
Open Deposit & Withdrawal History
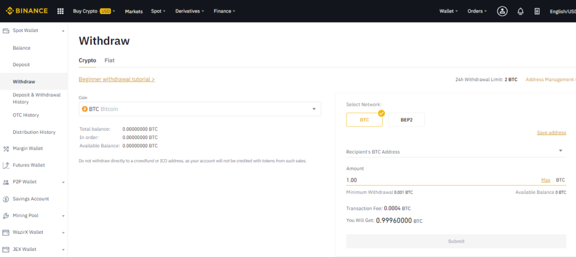pyautogui.click(x=37, y=98)
